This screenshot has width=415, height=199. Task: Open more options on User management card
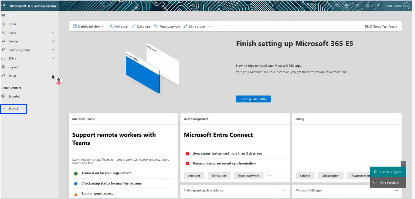[x=285, y=119]
